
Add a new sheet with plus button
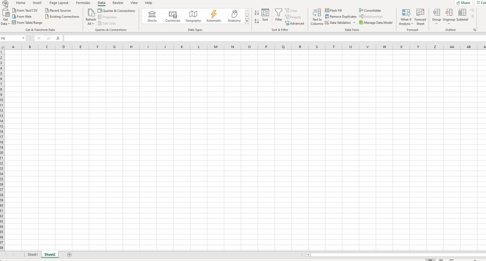pos(69,255)
